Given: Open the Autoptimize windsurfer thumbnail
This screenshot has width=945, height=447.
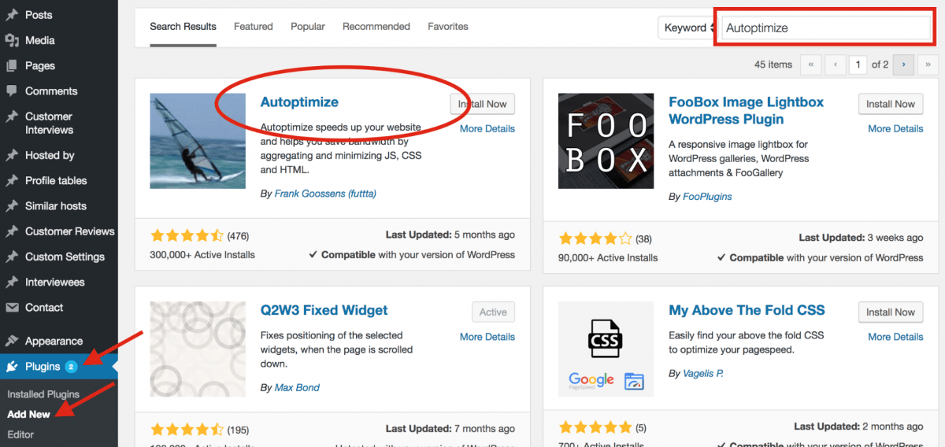Looking at the screenshot, I should 198,141.
